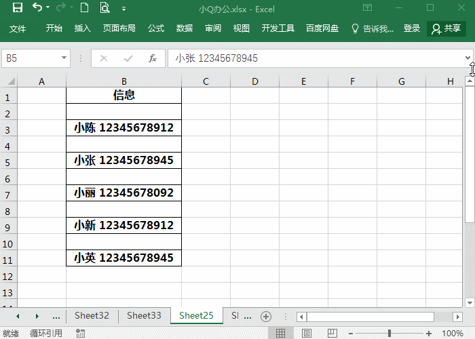This screenshot has width=475, height=339.
Task: Switch to Page Break Preview icon
Action: click(332, 334)
